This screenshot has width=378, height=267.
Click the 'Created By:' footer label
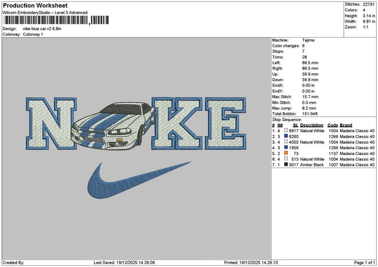13,263
